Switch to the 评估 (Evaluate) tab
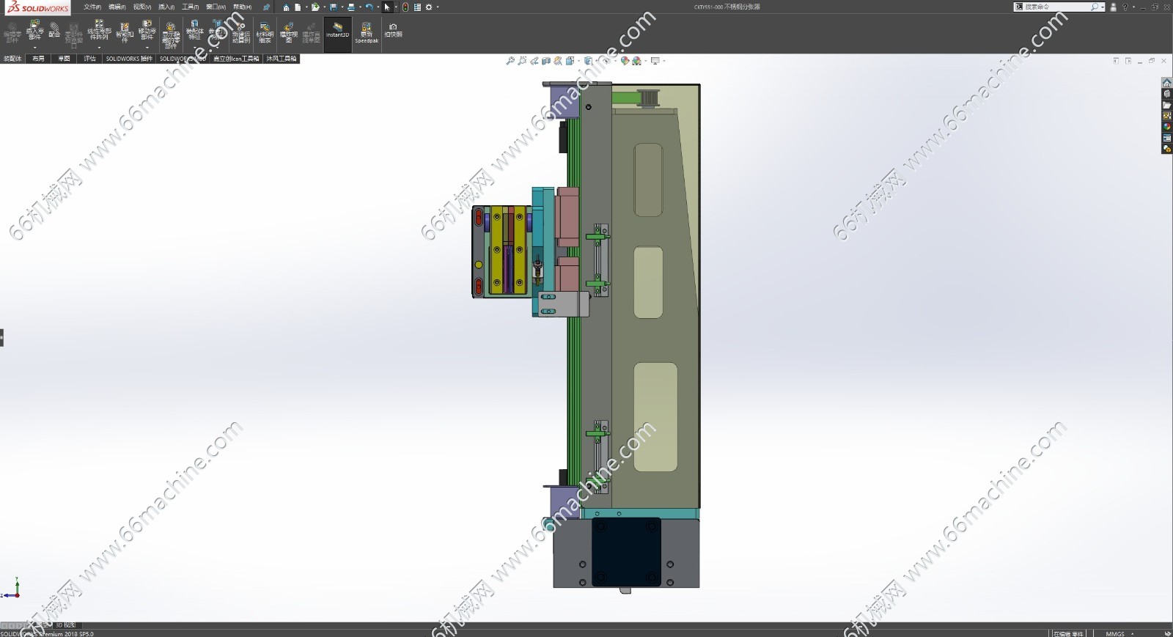 click(89, 59)
